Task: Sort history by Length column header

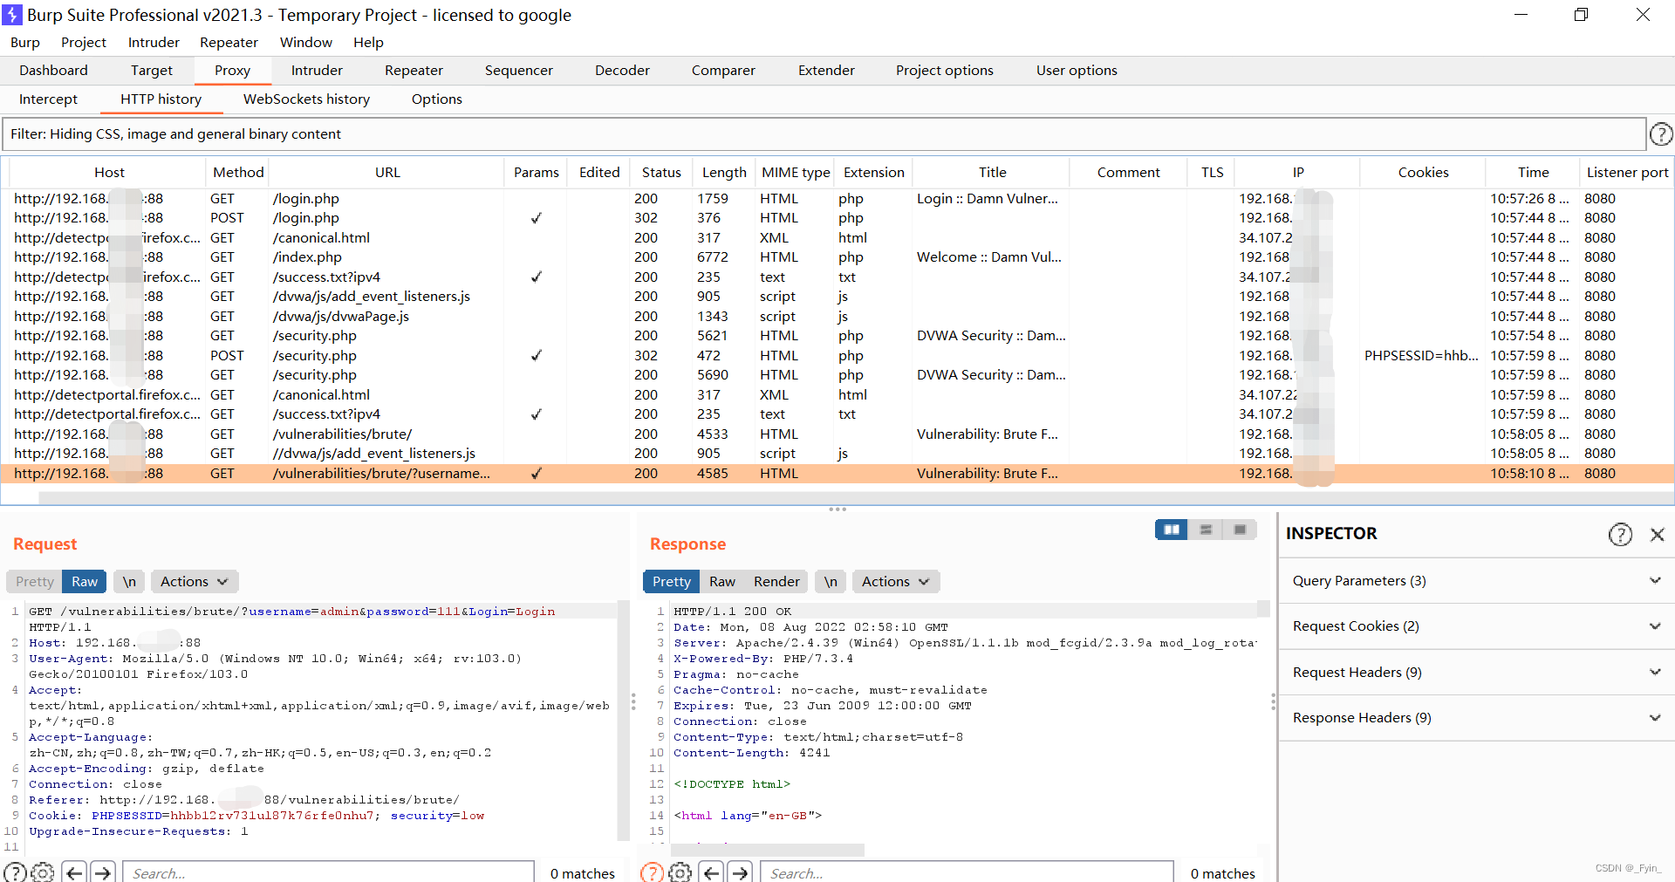Action: (724, 173)
